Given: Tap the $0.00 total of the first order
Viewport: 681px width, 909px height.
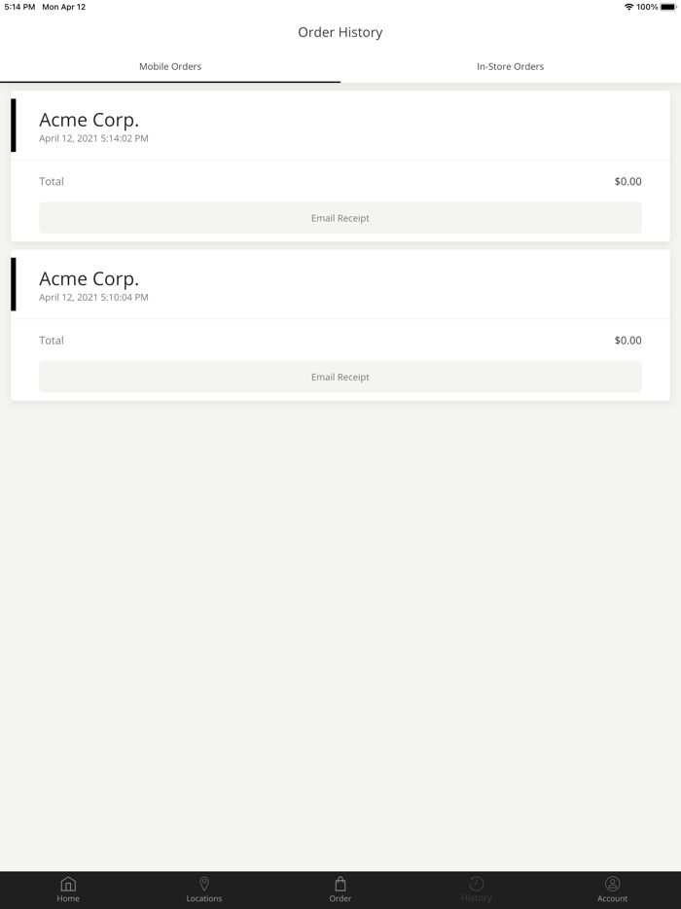Looking at the screenshot, I should tap(627, 181).
